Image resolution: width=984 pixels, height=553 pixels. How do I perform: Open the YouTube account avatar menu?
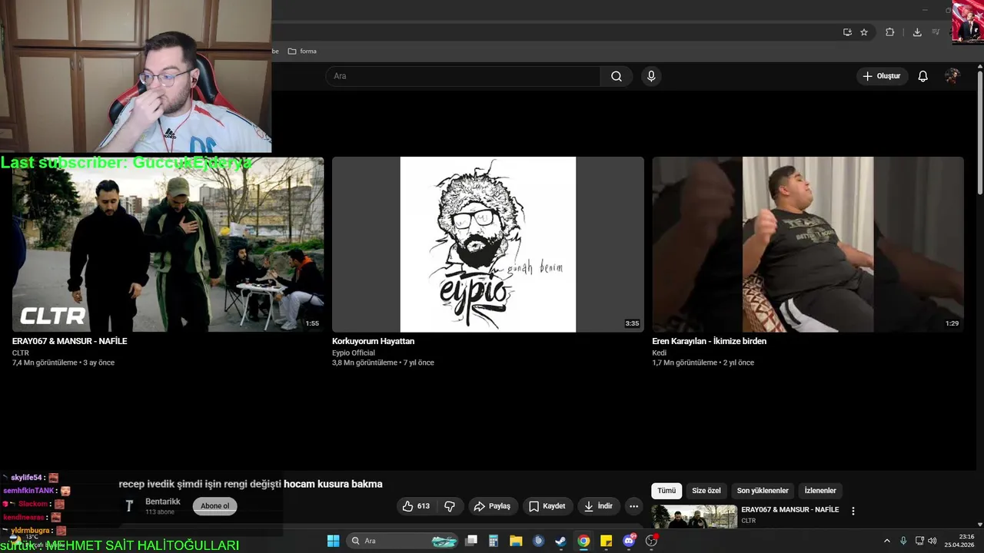click(952, 76)
